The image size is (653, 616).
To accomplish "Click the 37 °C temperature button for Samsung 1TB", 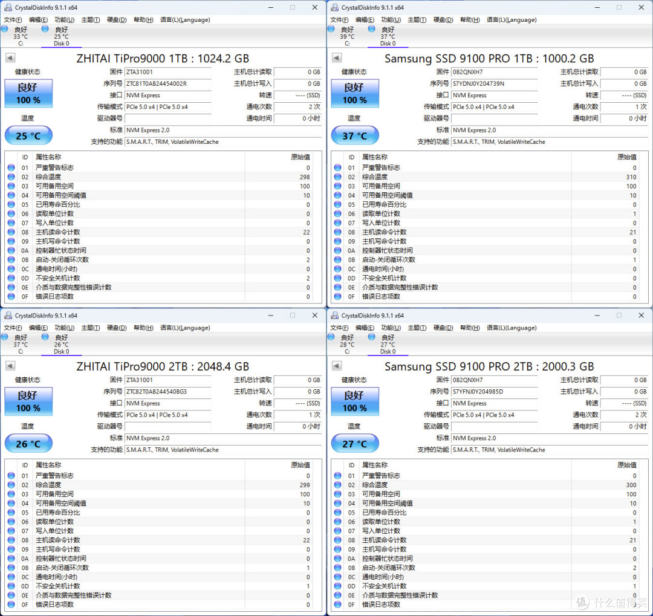I will click(x=355, y=136).
